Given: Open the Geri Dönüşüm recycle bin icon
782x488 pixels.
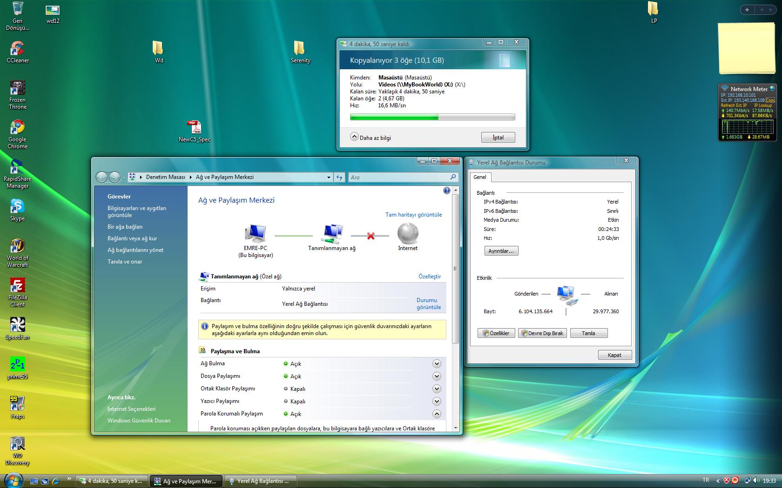Looking at the screenshot, I should tap(18, 16).
